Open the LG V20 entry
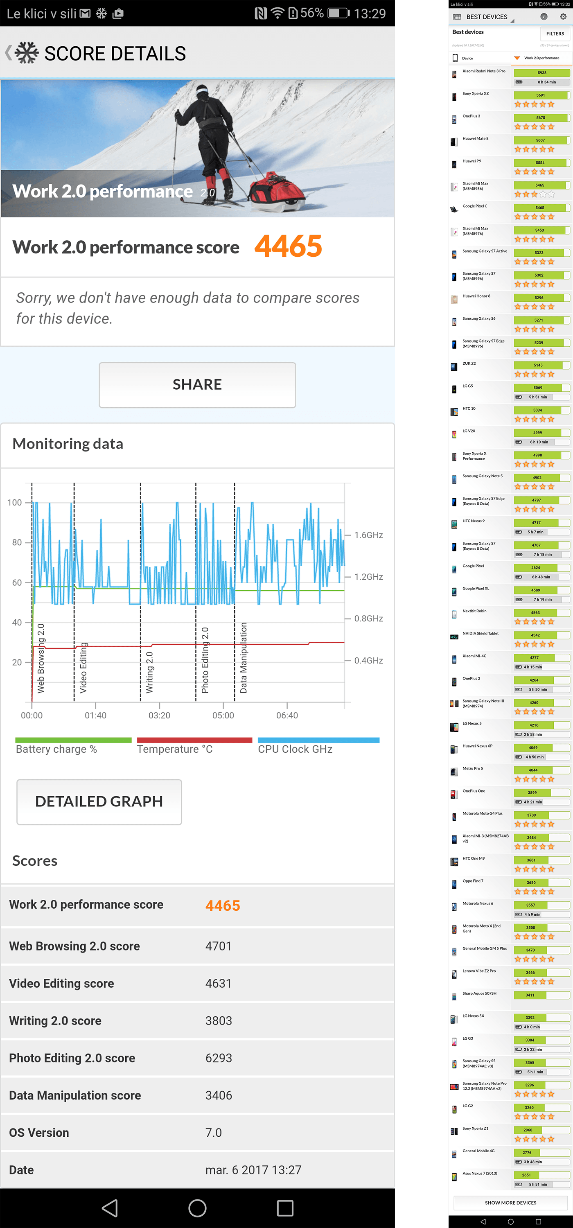This screenshot has width=573, height=1228. pos(510,437)
